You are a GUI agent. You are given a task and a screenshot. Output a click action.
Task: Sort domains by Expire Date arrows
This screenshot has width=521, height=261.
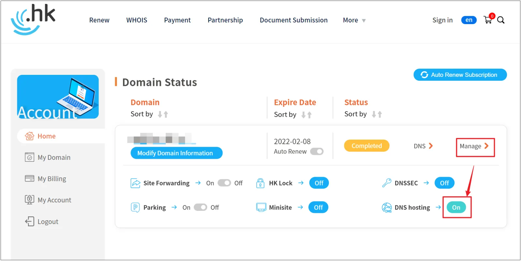point(306,115)
